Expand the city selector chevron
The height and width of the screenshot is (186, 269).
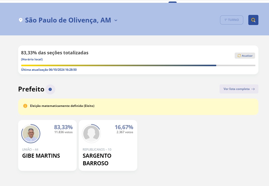pos(116,20)
